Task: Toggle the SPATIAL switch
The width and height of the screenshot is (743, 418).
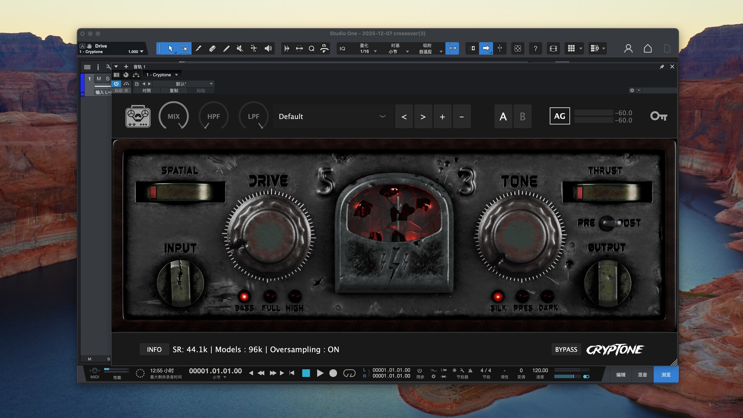Action: (180, 192)
